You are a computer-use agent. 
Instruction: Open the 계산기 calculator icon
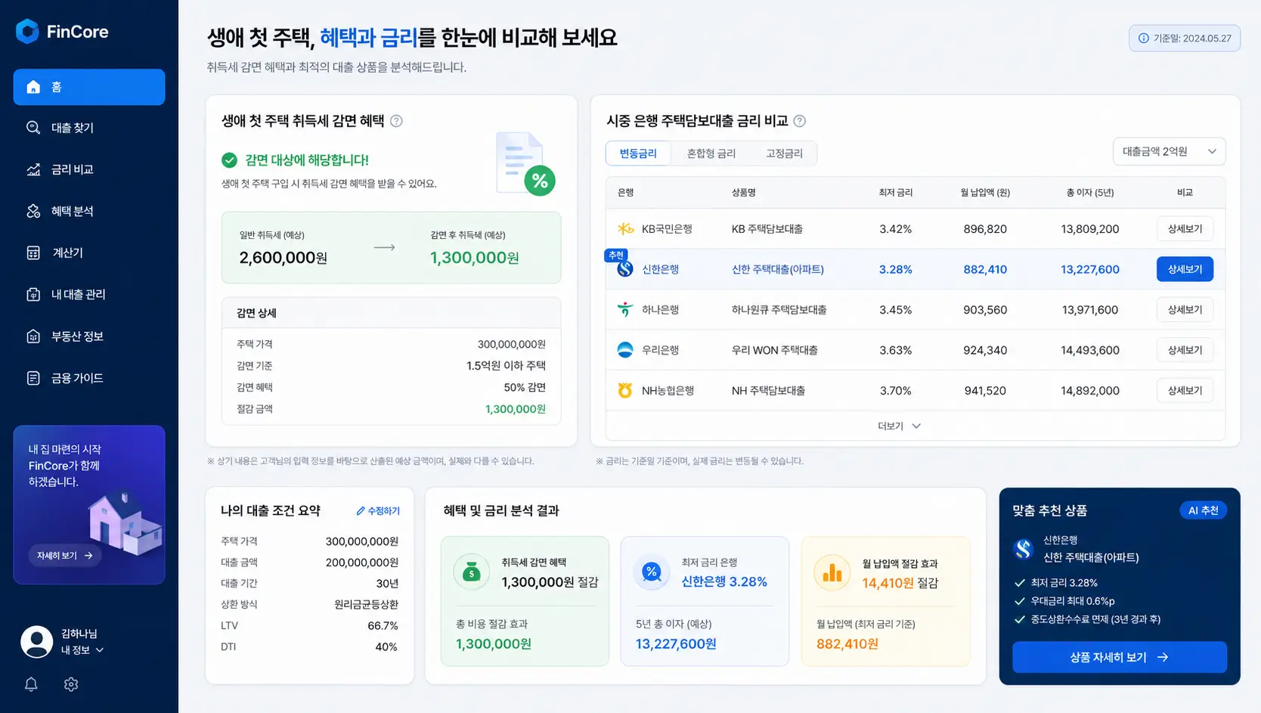[33, 253]
